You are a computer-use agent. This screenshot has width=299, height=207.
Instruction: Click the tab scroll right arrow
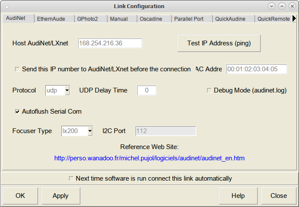(294, 19)
